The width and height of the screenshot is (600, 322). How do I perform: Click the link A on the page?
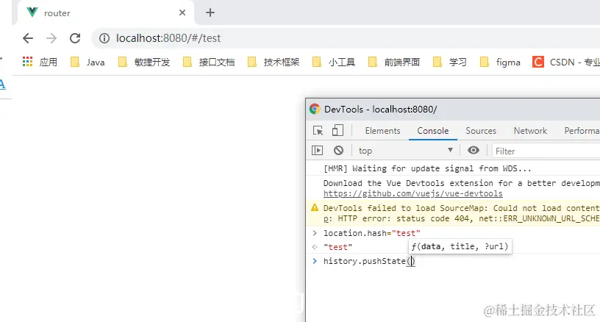pos(2,84)
